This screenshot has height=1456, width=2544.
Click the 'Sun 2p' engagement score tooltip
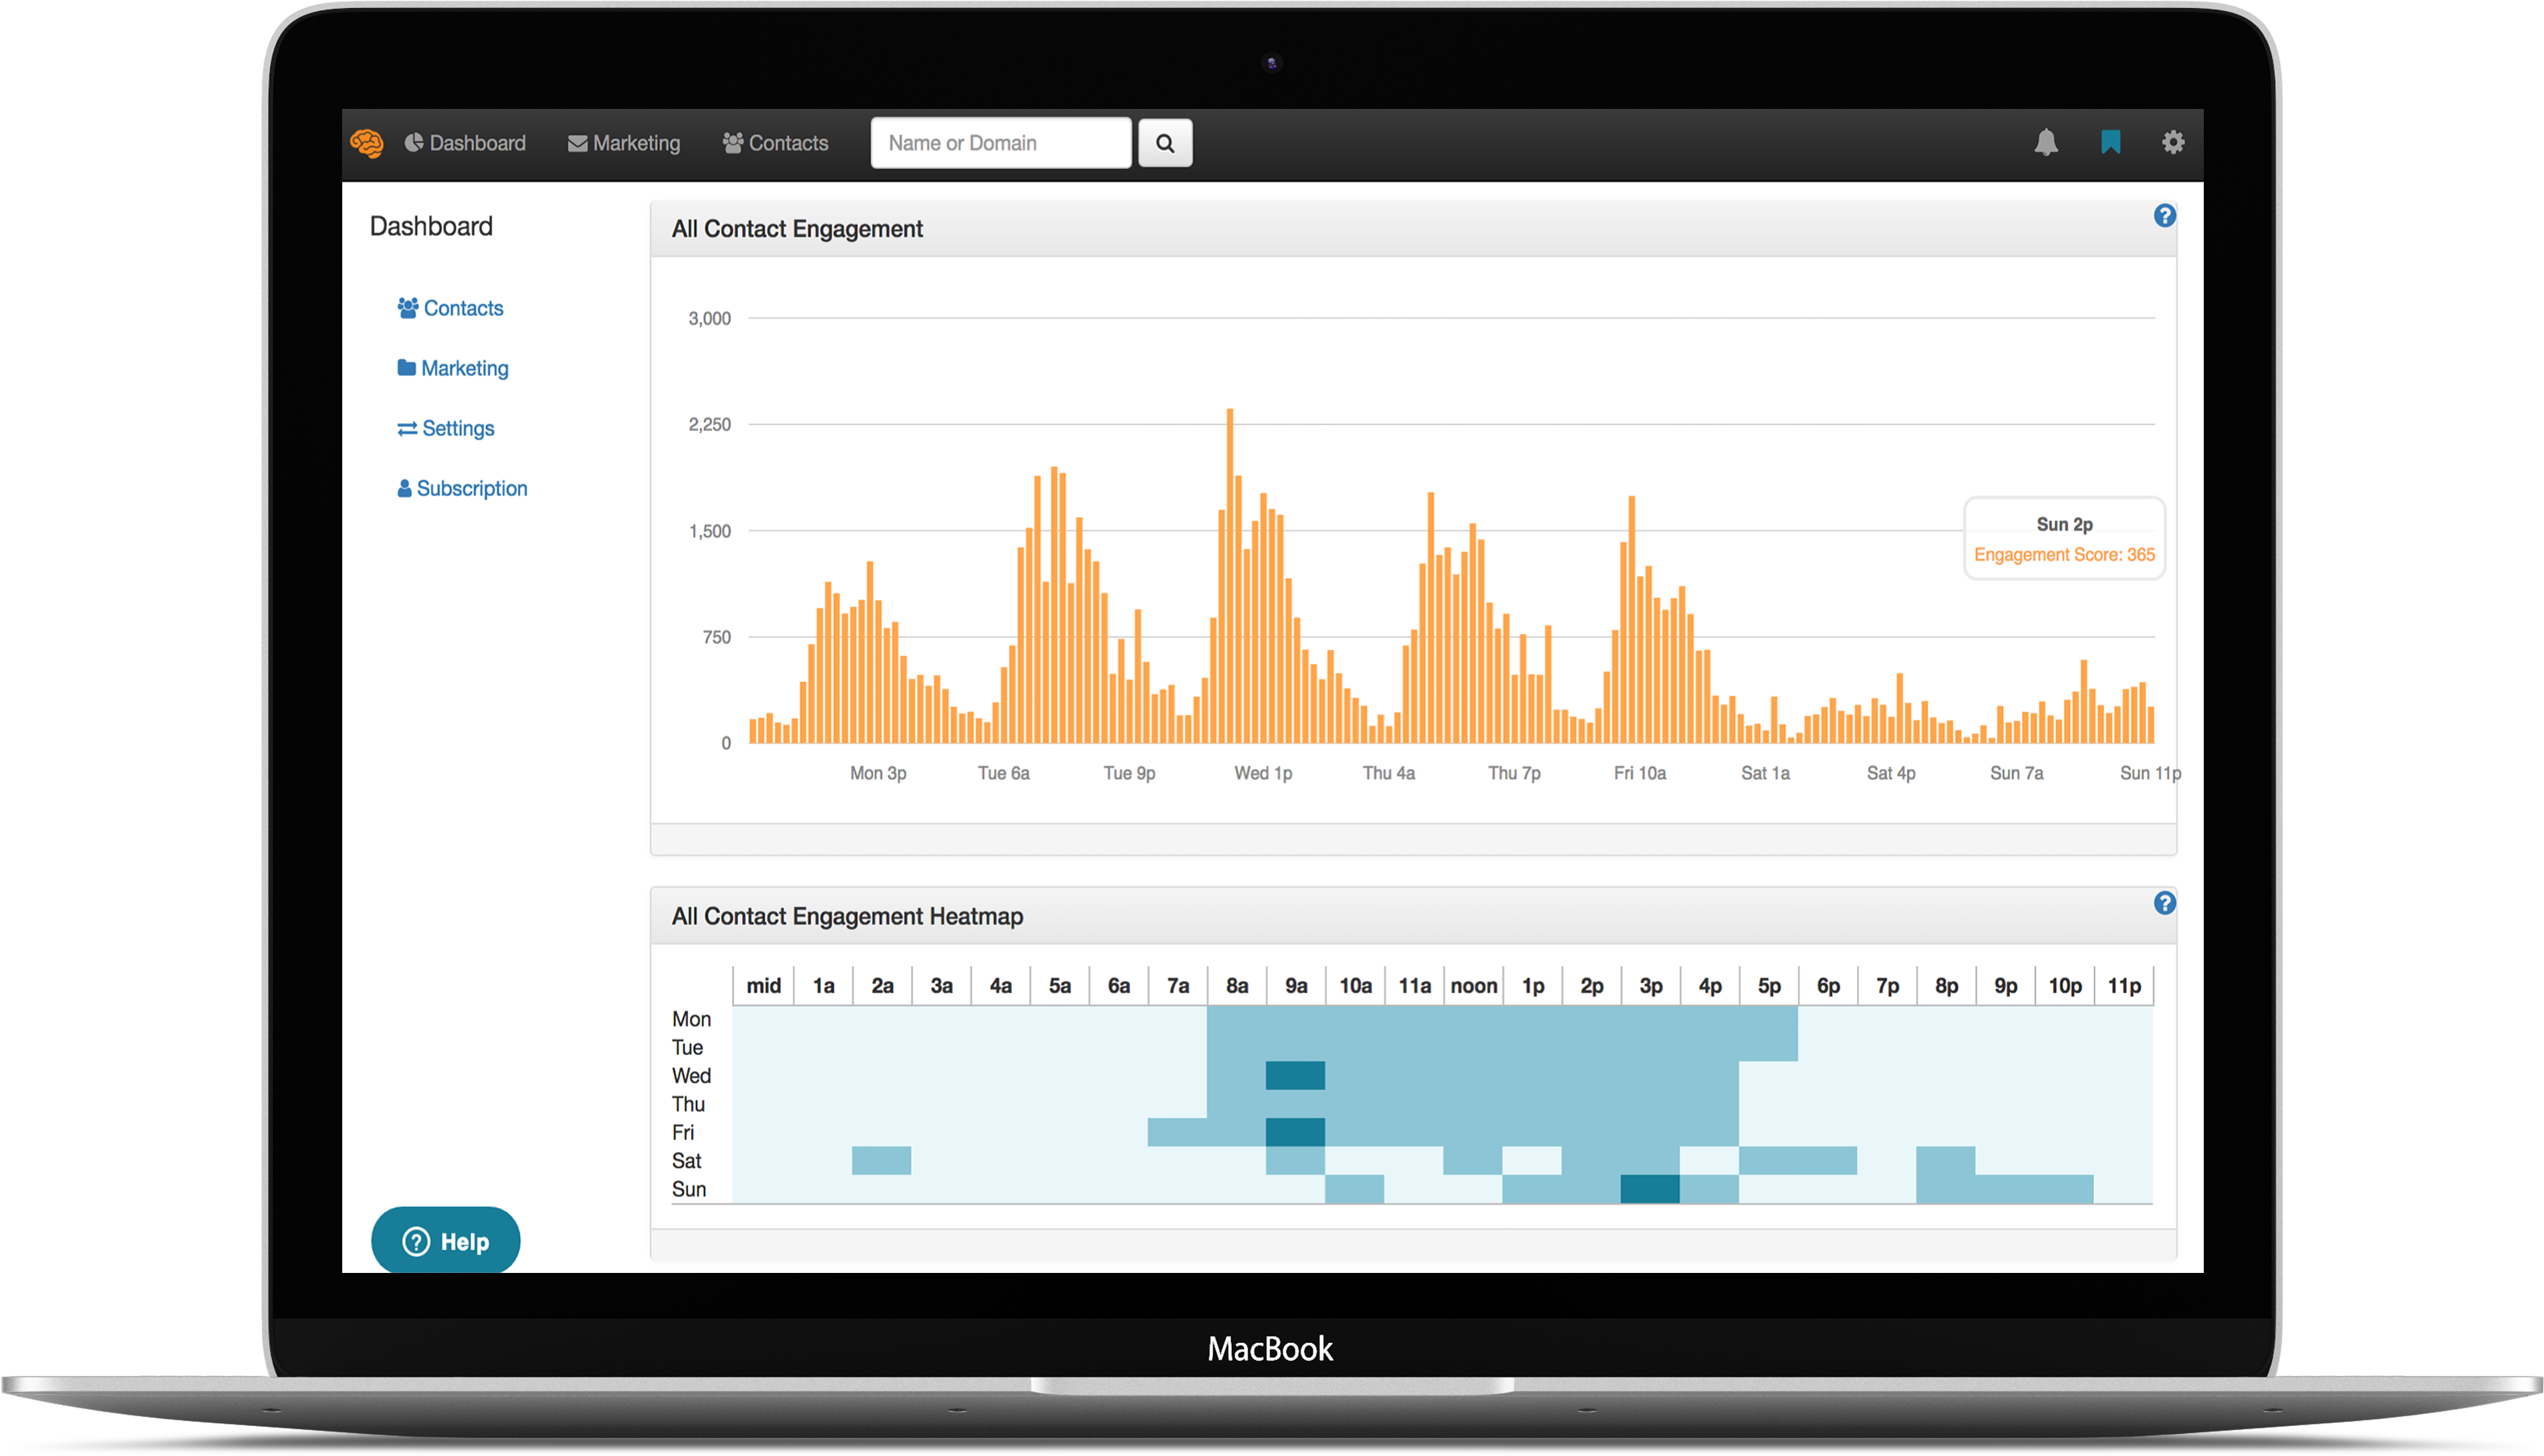pos(2064,539)
